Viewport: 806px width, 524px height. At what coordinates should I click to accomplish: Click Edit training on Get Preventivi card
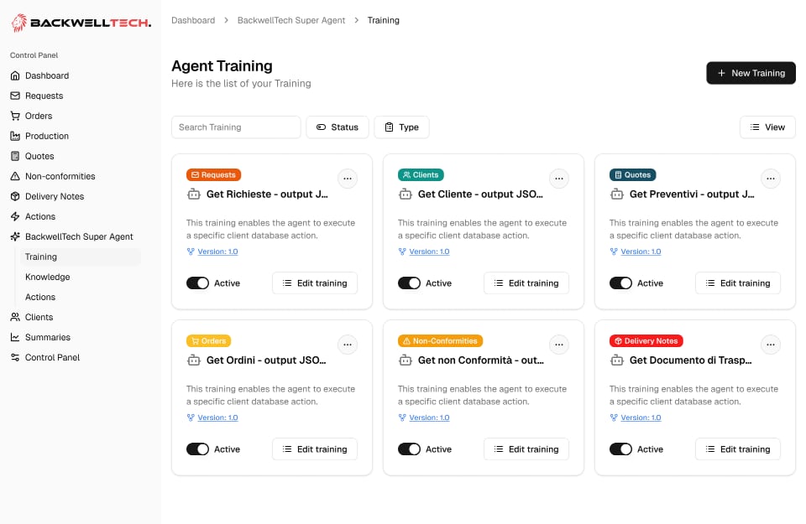(x=738, y=283)
